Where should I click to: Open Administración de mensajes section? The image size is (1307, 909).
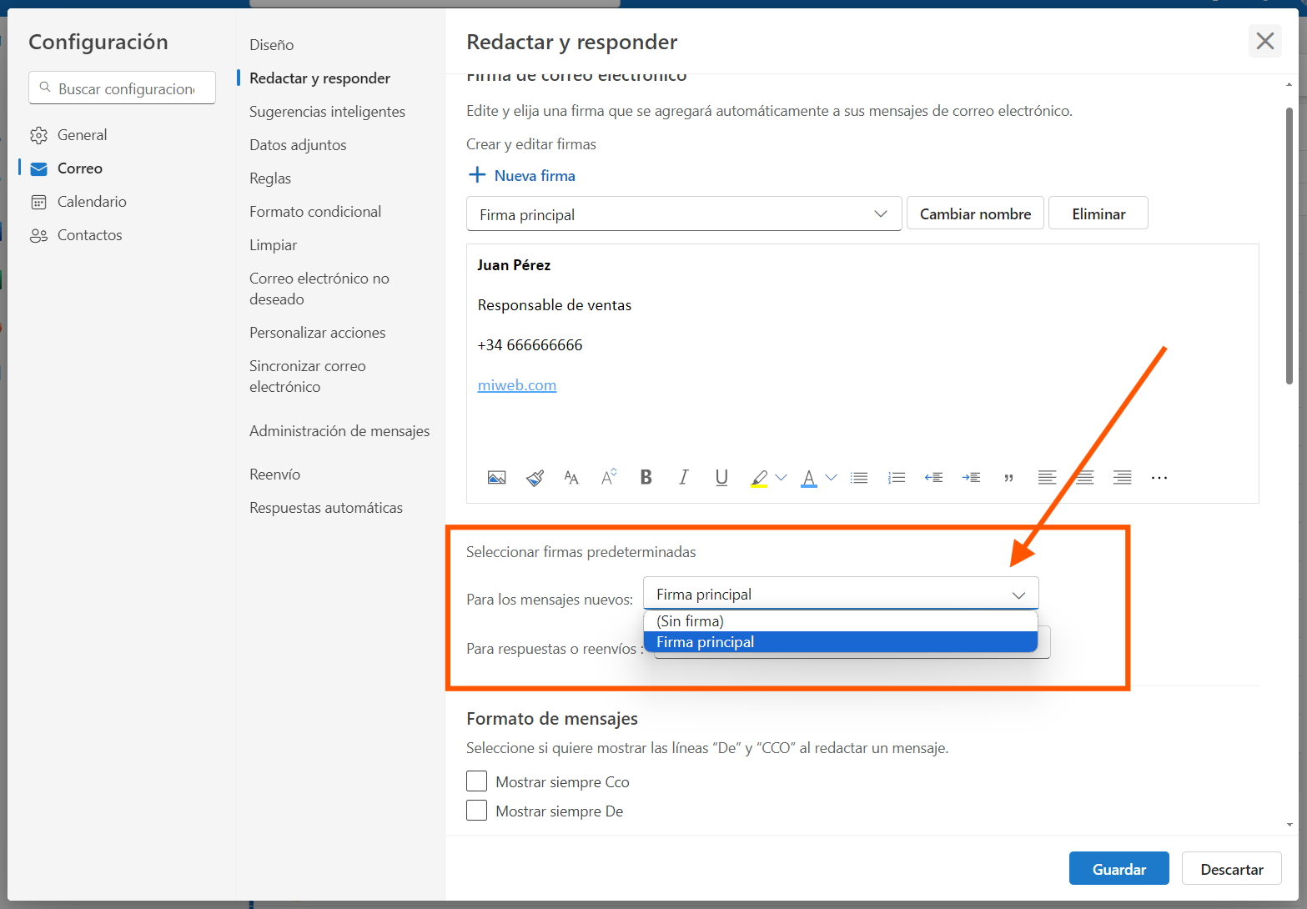pos(339,431)
